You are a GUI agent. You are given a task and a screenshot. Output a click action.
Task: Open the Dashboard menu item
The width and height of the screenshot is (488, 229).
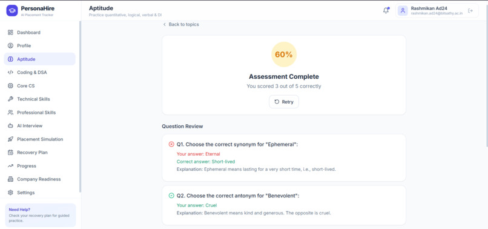click(39, 32)
